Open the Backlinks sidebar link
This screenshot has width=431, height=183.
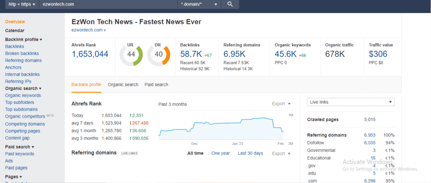15,46
